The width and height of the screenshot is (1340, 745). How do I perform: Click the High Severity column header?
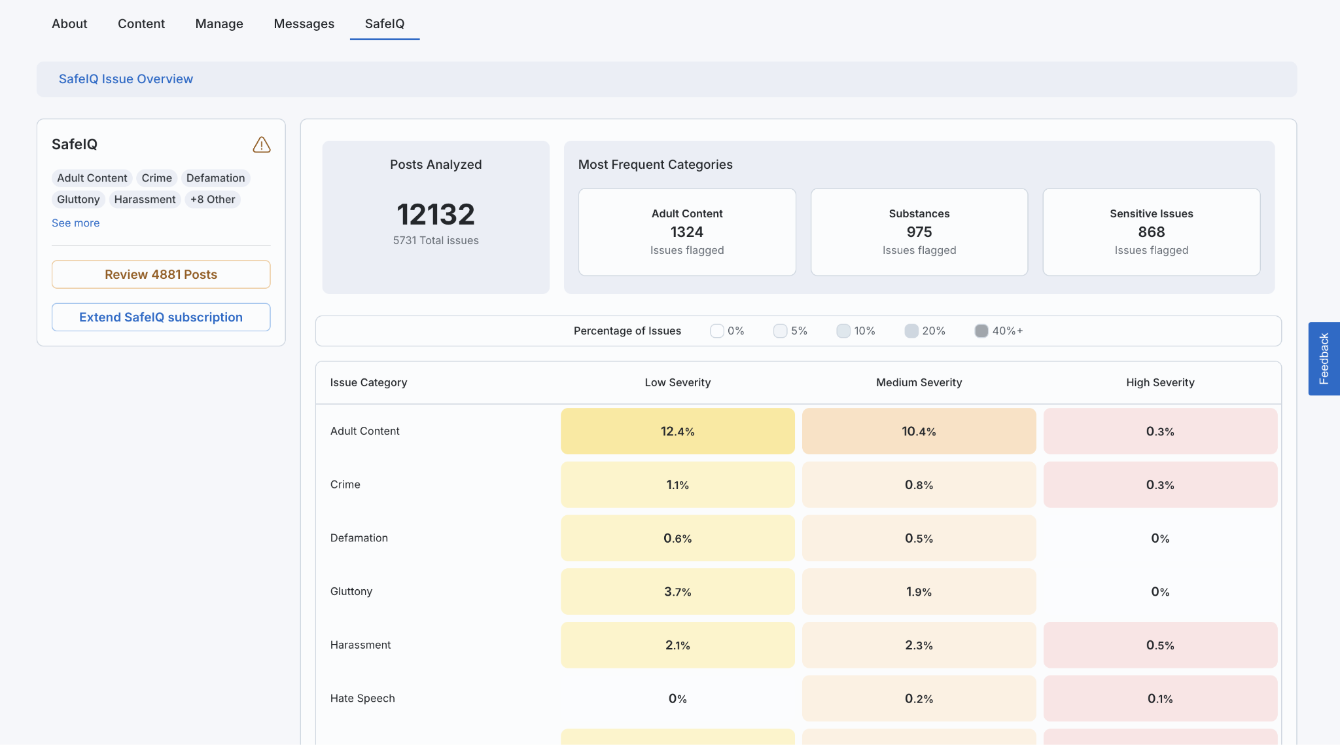click(1161, 383)
